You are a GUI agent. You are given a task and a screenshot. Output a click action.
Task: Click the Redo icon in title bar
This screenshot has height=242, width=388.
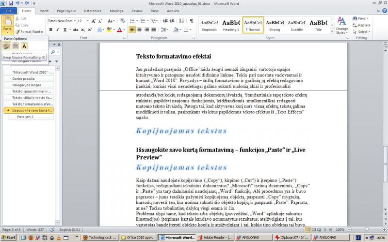pos(27,3)
